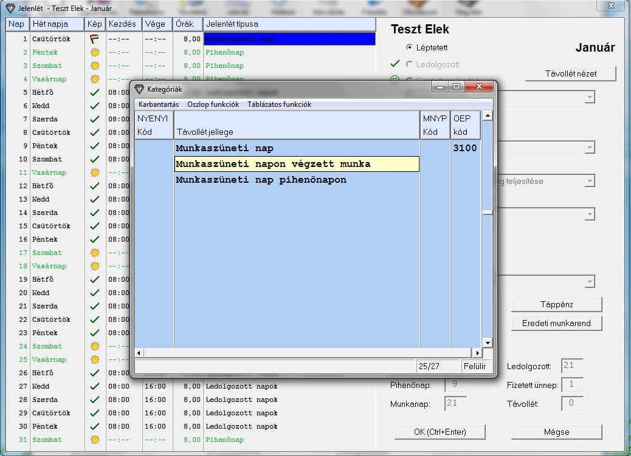Click the Távollét nézet button
The width and height of the screenshot is (631, 456).
click(x=570, y=73)
